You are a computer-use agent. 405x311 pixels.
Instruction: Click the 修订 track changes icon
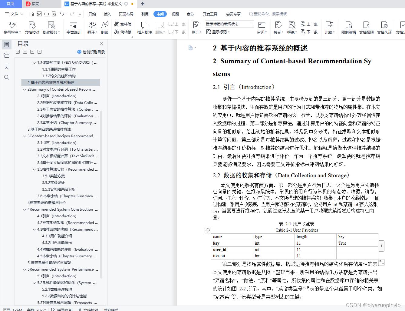[196, 25]
